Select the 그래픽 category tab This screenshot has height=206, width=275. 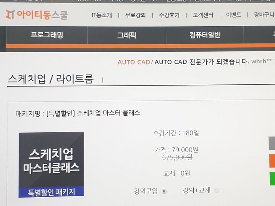point(127,35)
